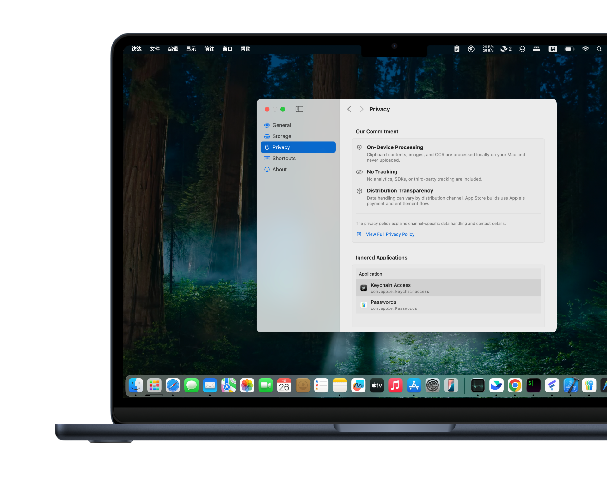The image size is (607, 485).
Task: Open the clipboard manager menu bar icon
Action: tap(457, 49)
